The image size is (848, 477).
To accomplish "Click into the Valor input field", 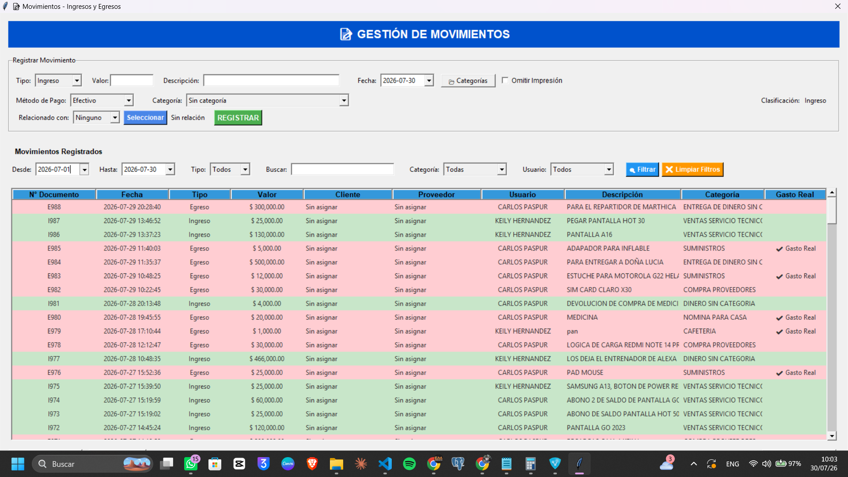I will (x=132, y=80).
